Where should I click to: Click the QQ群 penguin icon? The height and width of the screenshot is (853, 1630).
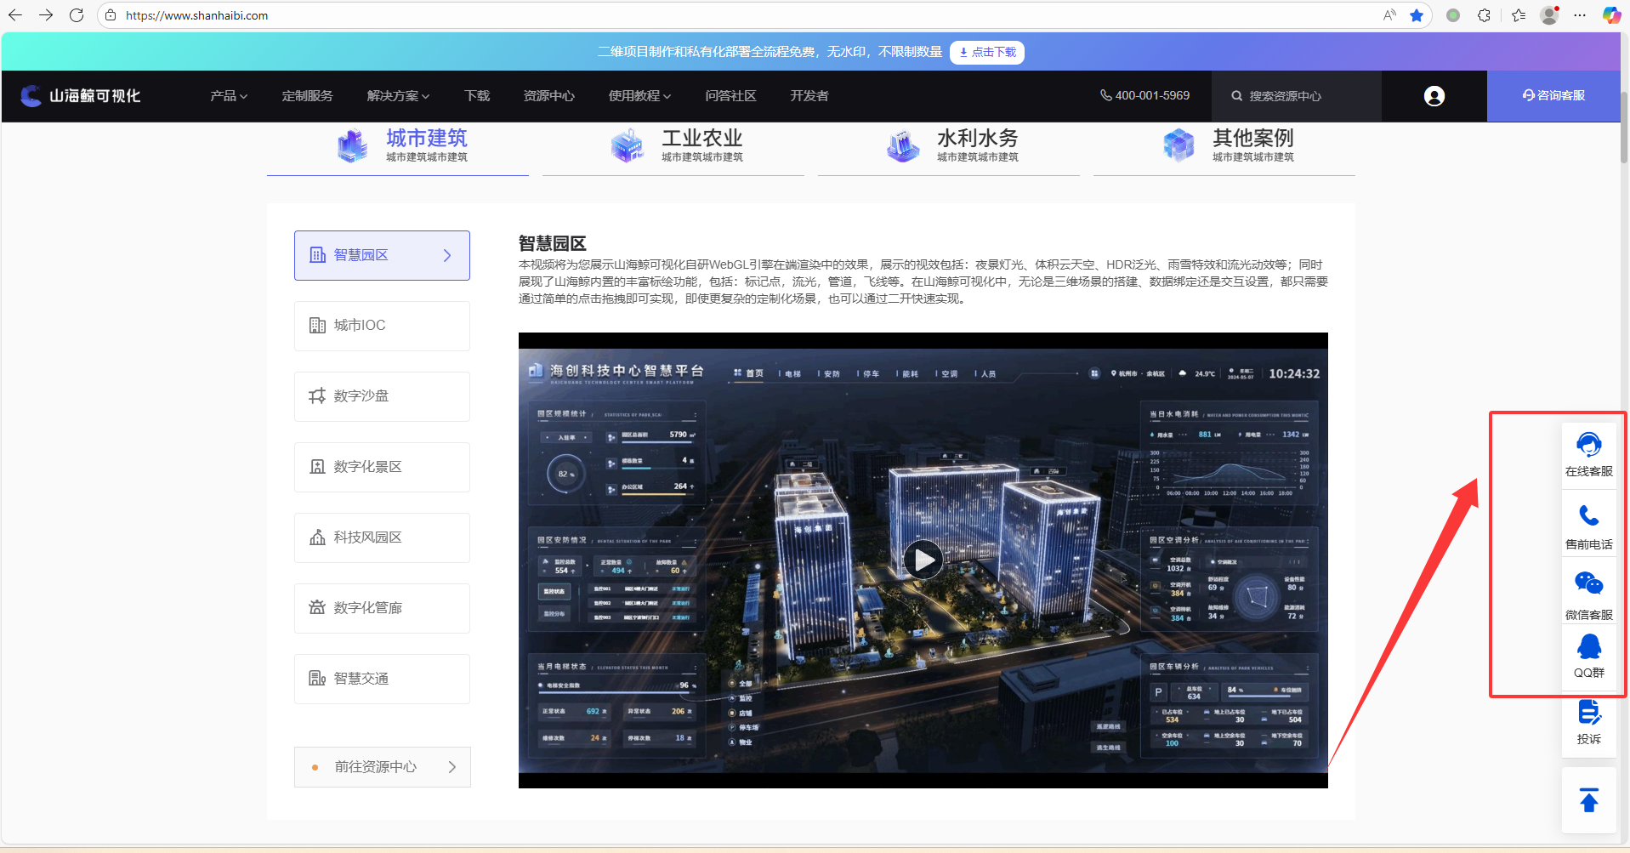tap(1588, 647)
